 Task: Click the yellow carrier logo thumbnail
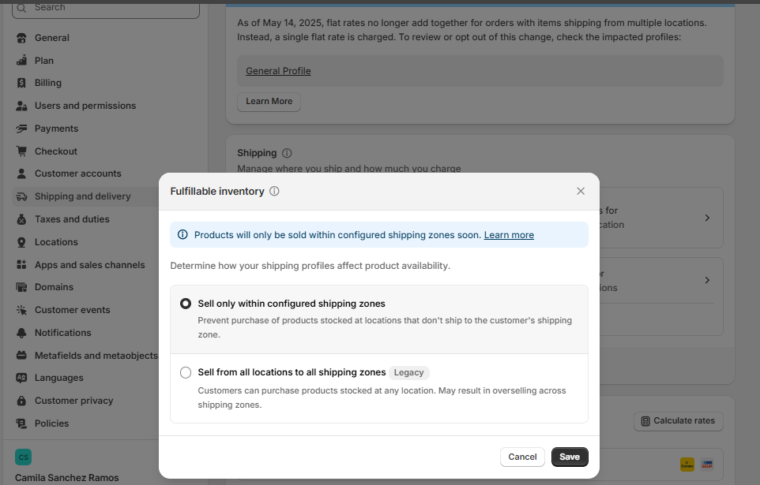[x=687, y=464]
